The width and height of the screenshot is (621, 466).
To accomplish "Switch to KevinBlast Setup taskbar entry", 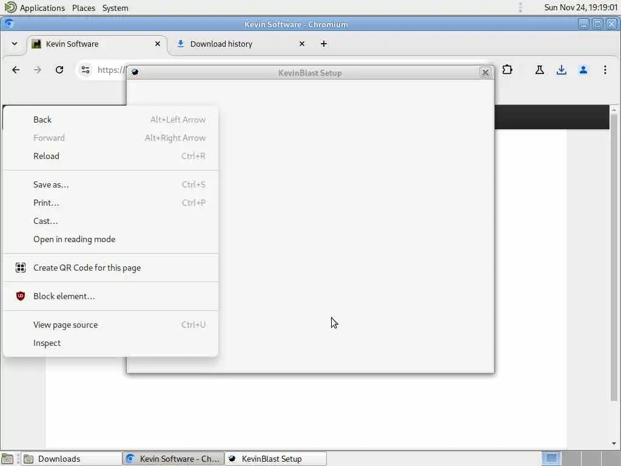I will click(276, 459).
